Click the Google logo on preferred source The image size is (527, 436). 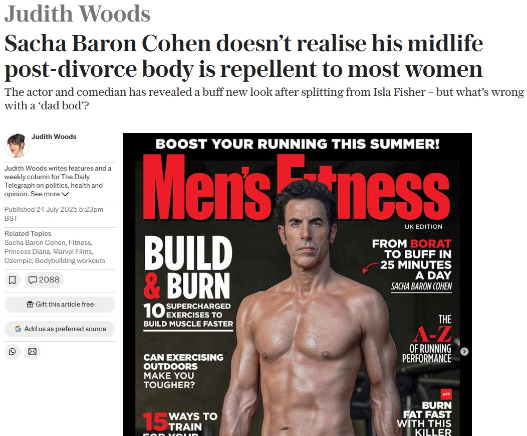coord(18,329)
